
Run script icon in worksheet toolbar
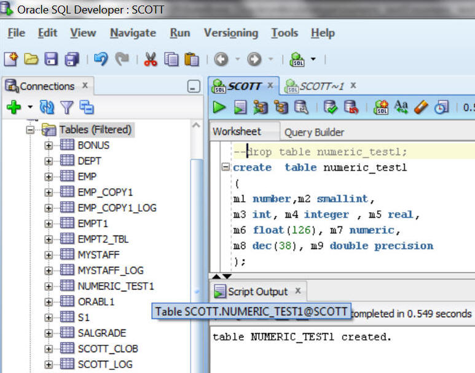[x=240, y=107]
